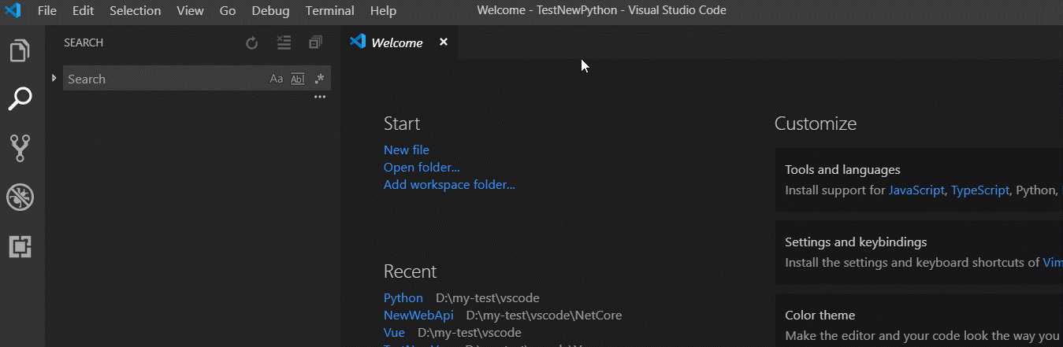Toggle Use Regular Expression option
The image size is (1063, 347).
coord(319,79)
